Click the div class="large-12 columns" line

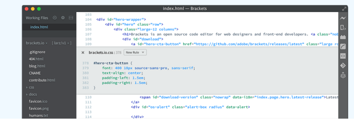point(146,29)
